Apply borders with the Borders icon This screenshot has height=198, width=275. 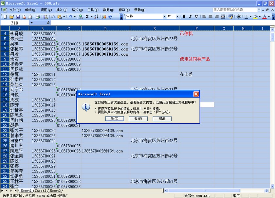click(x=246, y=17)
